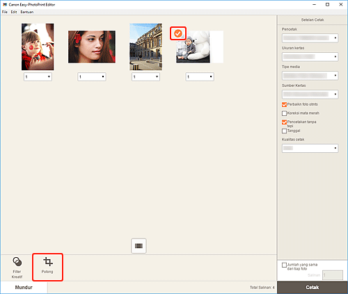Click the thumbnail list toggle icon

click(139, 246)
